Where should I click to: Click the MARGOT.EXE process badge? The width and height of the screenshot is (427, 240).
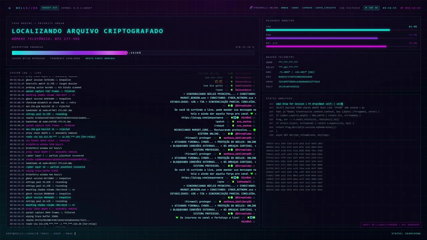[50, 8]
